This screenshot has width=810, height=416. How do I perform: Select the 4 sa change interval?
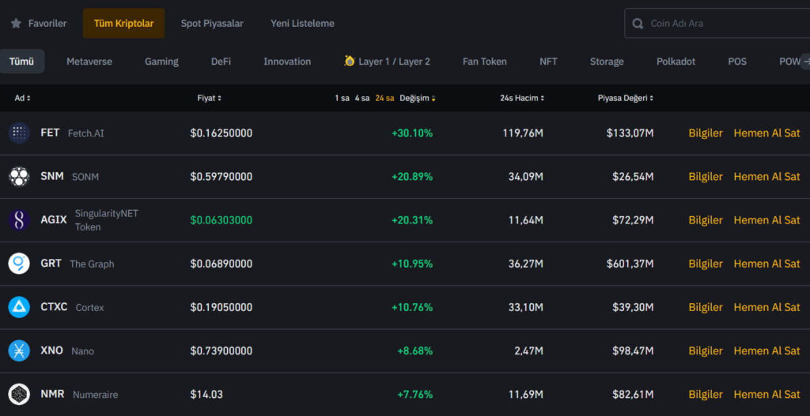[362, 98]
